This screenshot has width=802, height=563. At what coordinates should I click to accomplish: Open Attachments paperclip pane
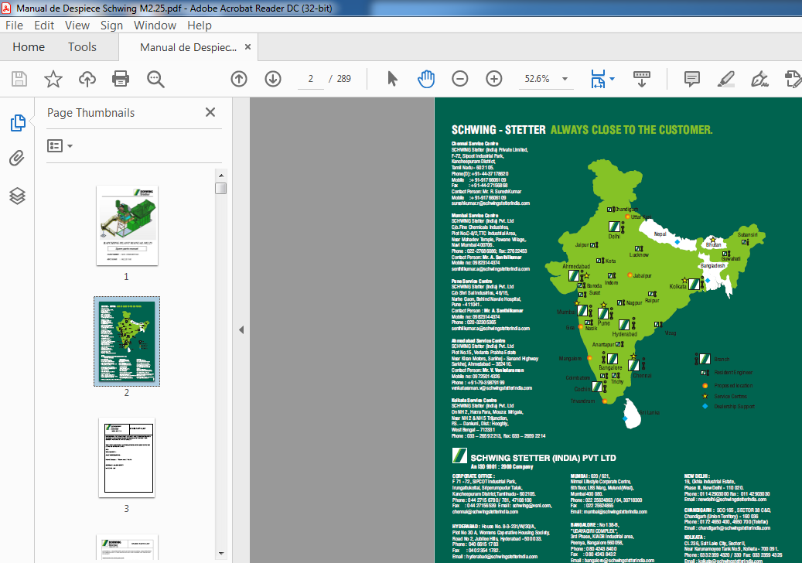click(17, 158)
